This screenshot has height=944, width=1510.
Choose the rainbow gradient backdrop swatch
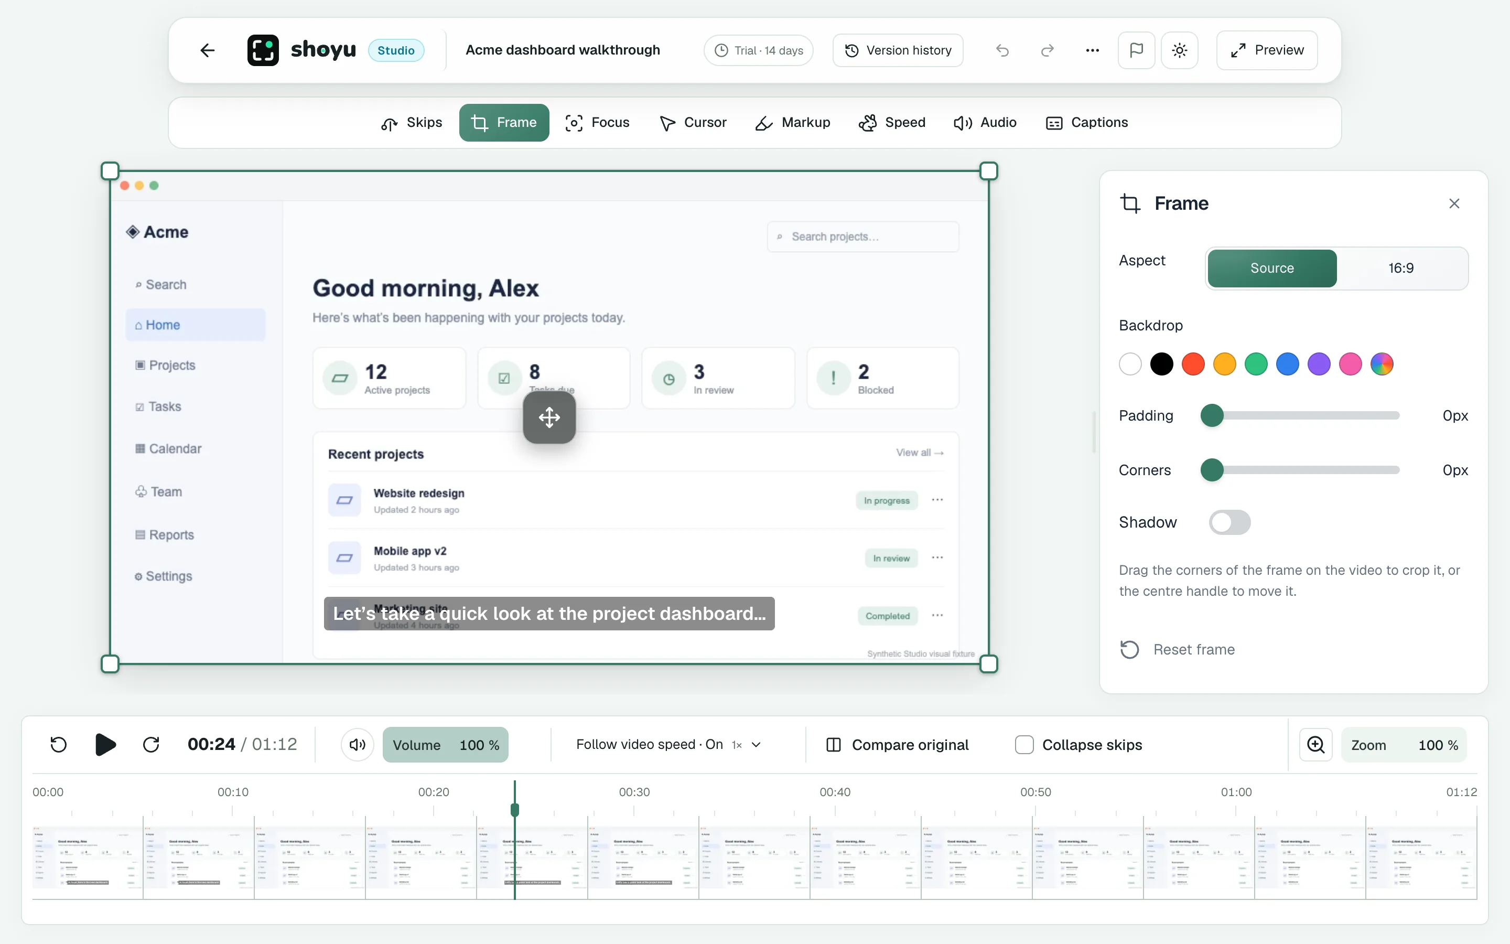(1382, 364)
